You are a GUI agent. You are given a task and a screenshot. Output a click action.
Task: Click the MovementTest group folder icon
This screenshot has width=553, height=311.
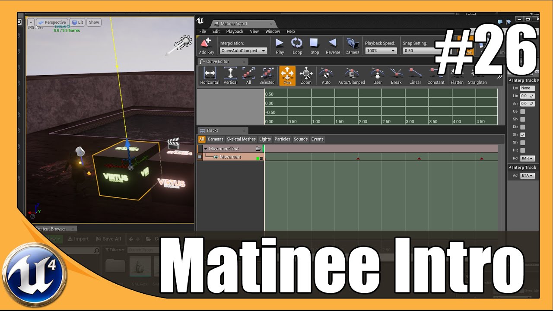point(258,149)
